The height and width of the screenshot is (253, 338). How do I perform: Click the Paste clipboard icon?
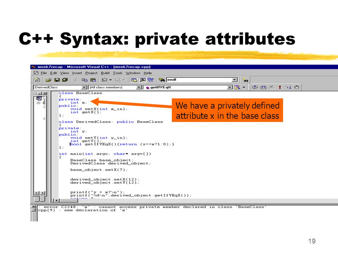click(93, 80)
